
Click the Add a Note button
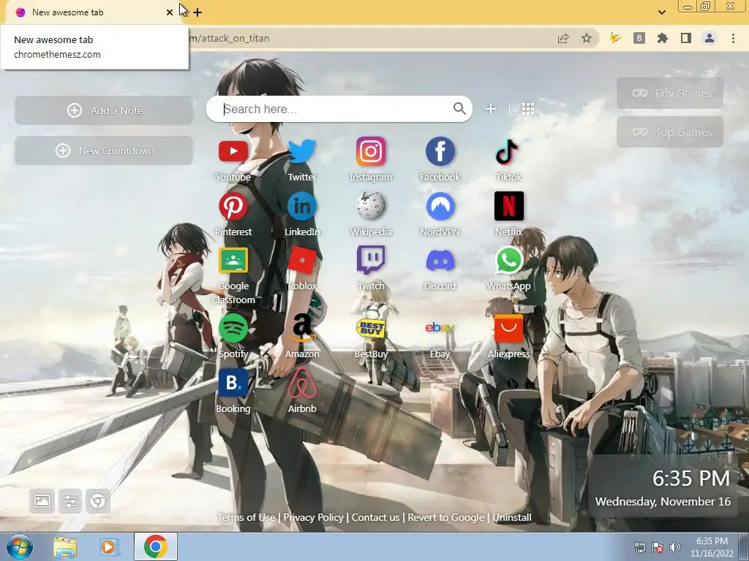[x=104, y=110]
